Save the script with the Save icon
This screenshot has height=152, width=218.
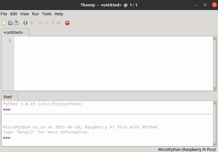17,23
